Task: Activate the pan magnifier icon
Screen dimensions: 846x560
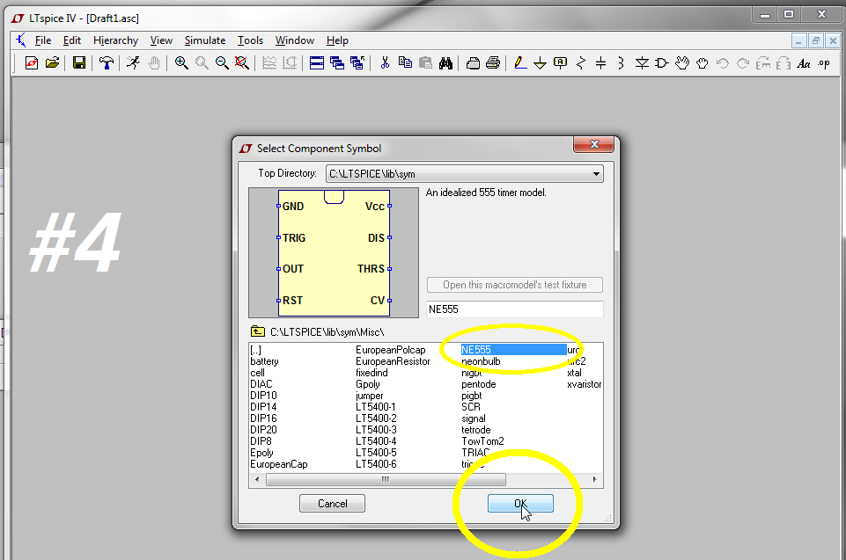Action: (202, 63)
